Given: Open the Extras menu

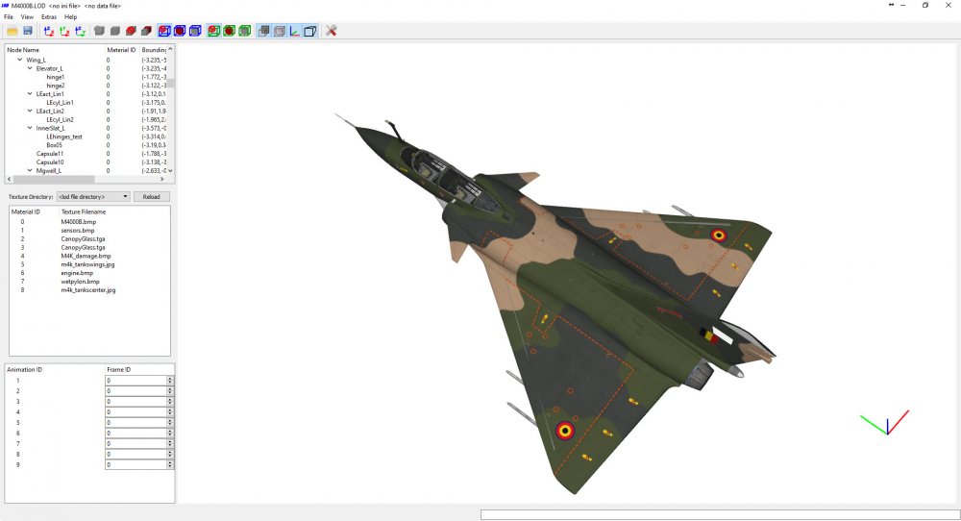Looking at the screenshot, I should pos(49,17).
